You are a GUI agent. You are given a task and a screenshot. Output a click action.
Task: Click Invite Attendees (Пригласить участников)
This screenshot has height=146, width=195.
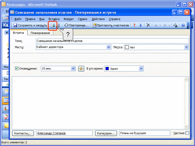(x=111, y=25)
